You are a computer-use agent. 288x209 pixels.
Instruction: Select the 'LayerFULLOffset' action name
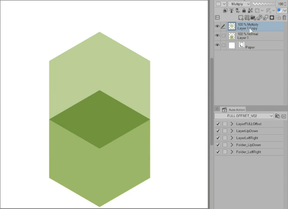[x=249, y=124]
